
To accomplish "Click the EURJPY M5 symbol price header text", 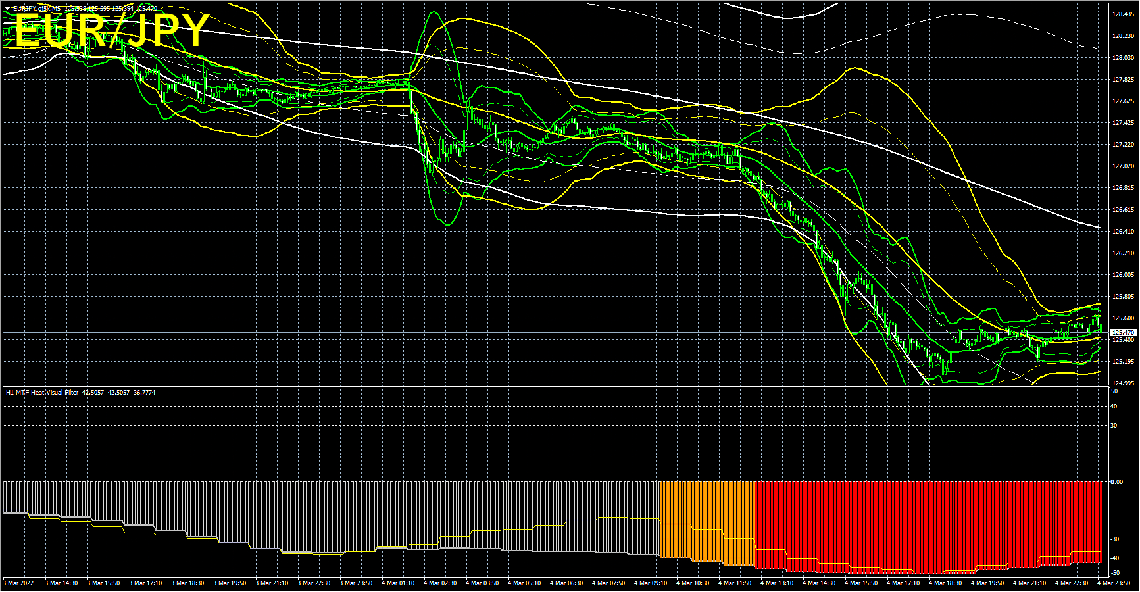I will (x=84, y=8).
